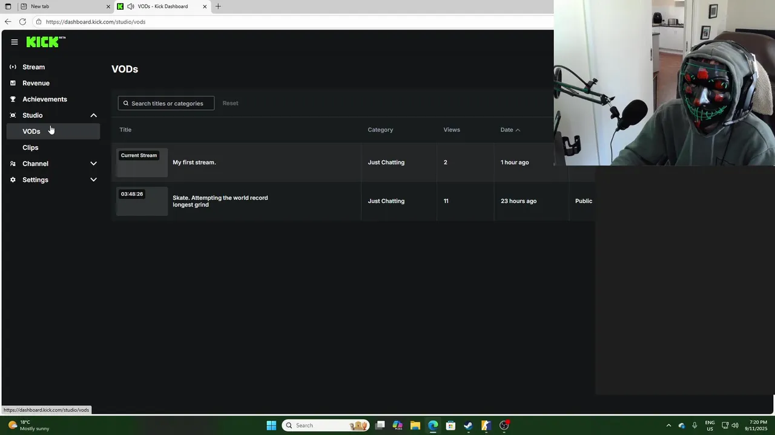Close the VODs - Kick Dashboard tab

(205, 7)
